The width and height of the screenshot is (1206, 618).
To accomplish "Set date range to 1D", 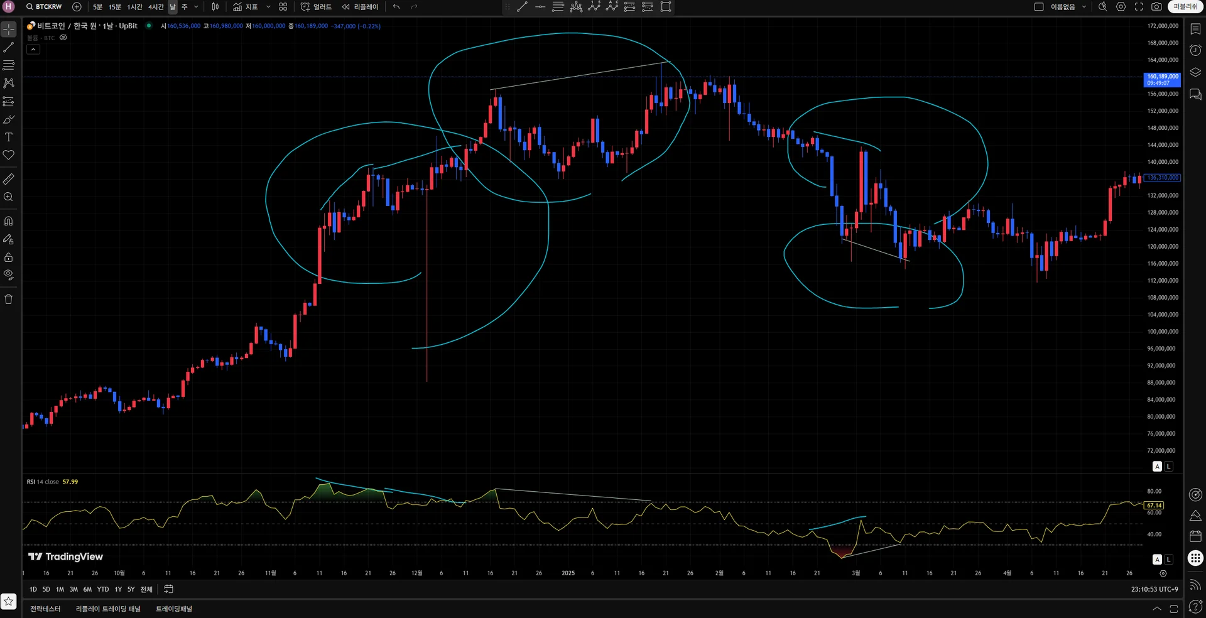I will tap(33, 589).
